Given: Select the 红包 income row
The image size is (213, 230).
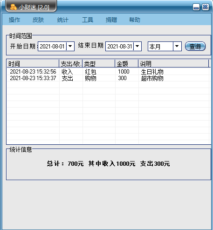Looking at the screenshot, I should (x=108, y=72).
